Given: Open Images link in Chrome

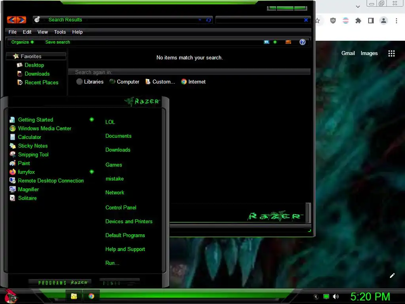Looking at the screenshot, I should click(369, 53).
